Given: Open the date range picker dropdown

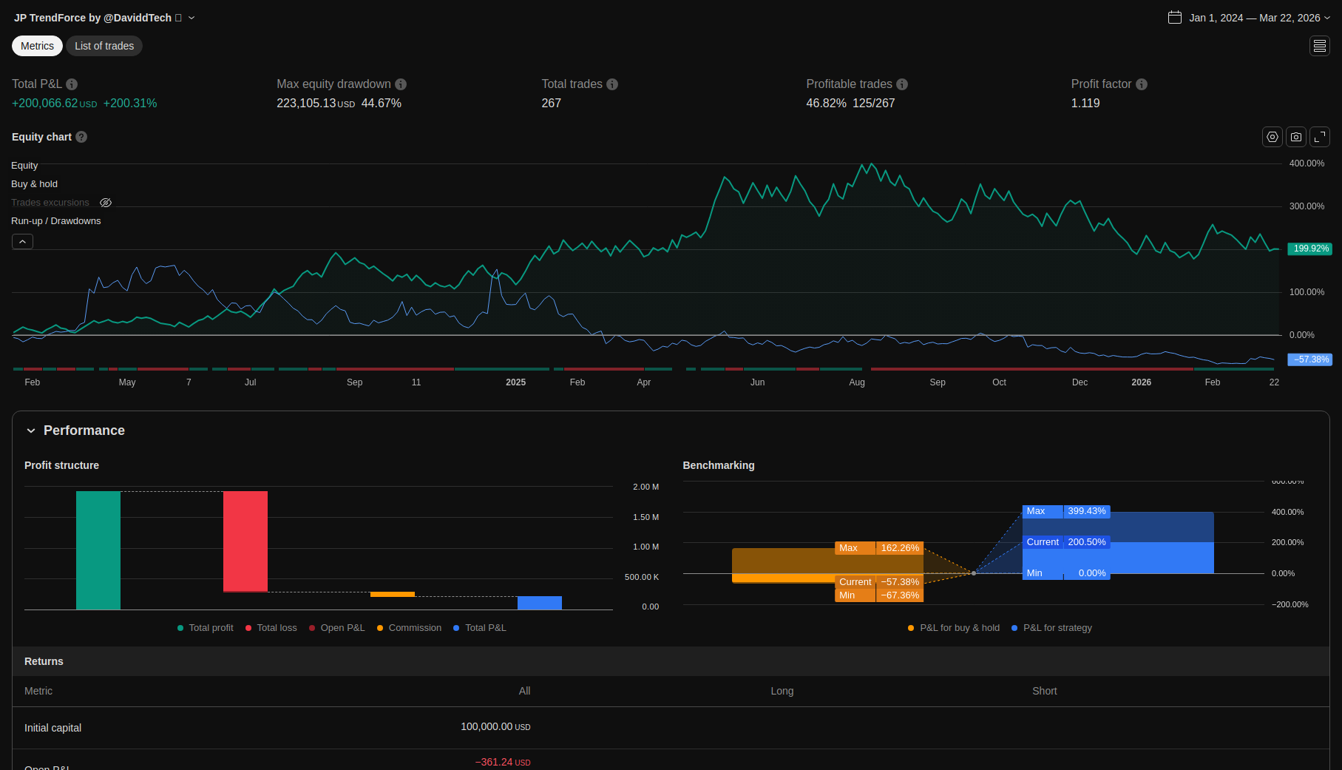Looking at the screenshot, I should (1249, 18).
